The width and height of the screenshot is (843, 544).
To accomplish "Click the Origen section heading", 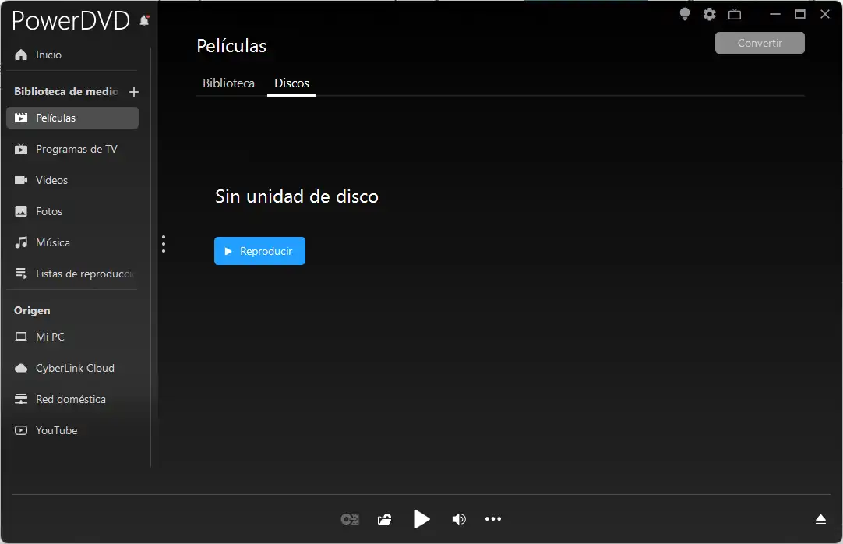I will point(32,311).
